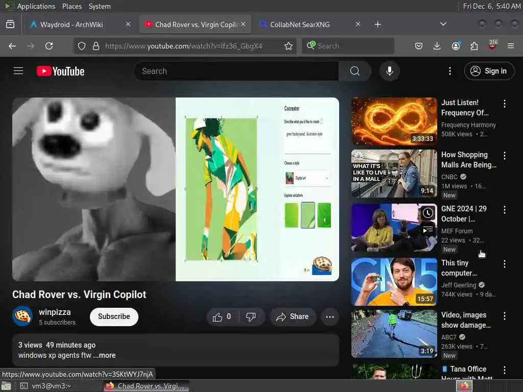The image size is (523, 392).
Task: Open options menu for Tana Office video
Action: tap(504, 370)
